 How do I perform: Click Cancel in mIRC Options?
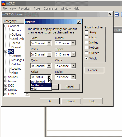[x=71, y=101]
